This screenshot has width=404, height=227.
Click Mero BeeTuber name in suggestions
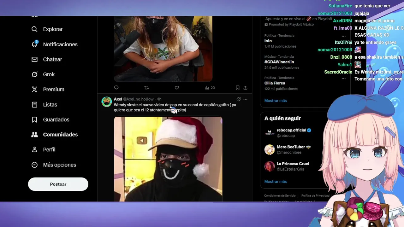point(291,147)
